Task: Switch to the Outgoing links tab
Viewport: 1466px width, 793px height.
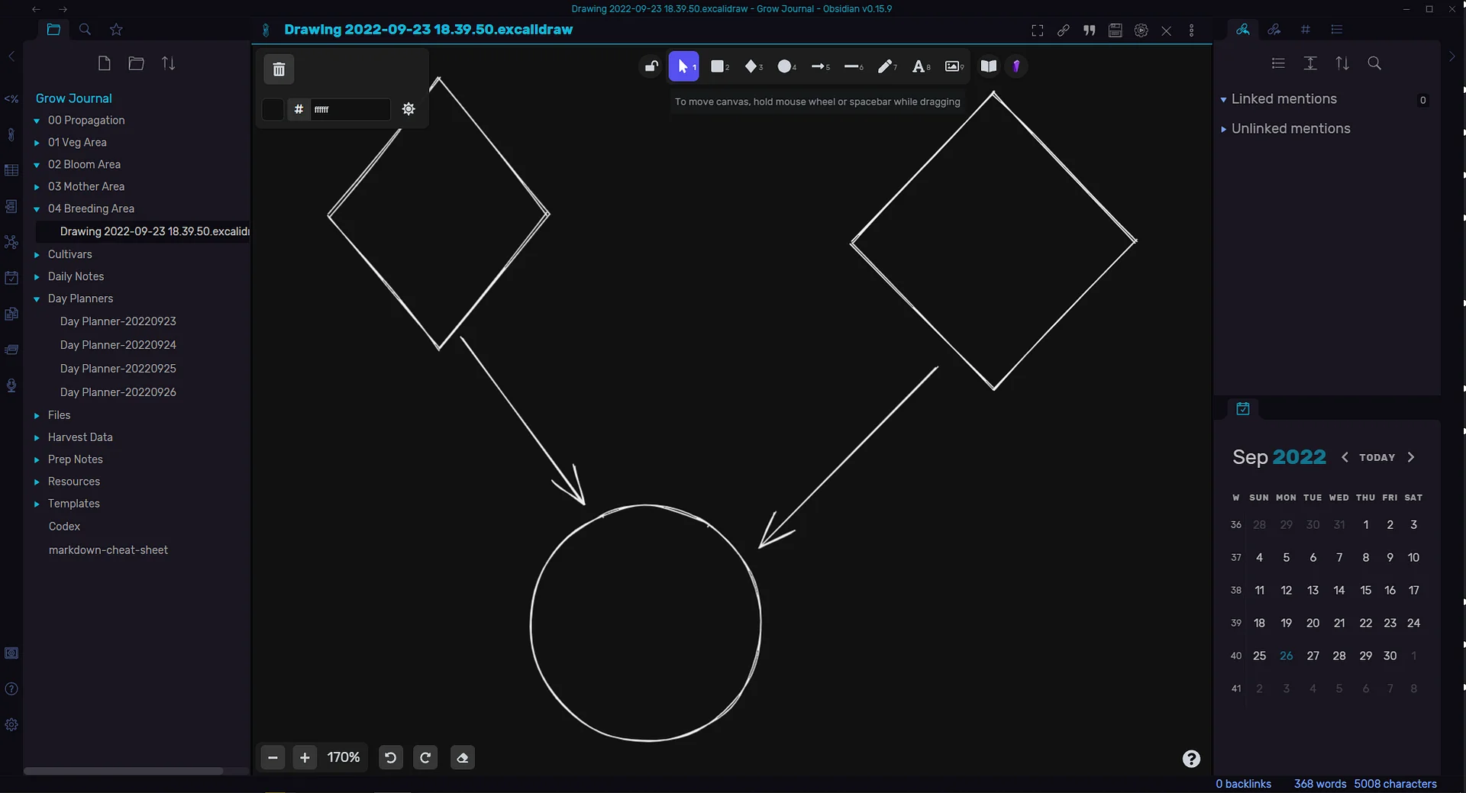Action: 1274,29
